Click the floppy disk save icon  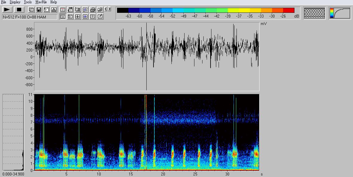(x=39, y=10)
